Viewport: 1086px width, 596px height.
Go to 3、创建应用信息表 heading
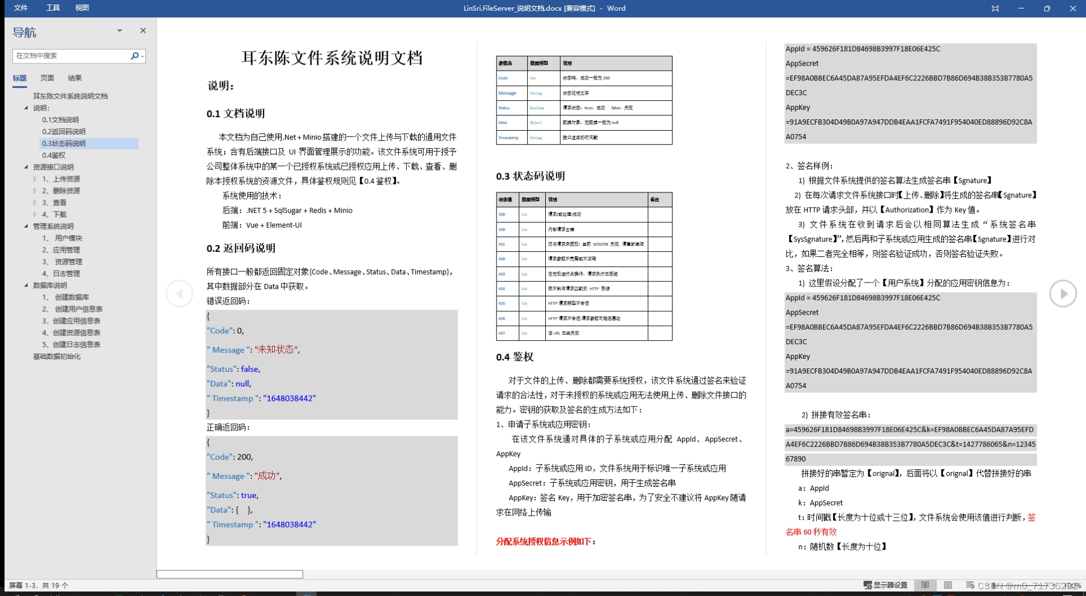[71, 321]
